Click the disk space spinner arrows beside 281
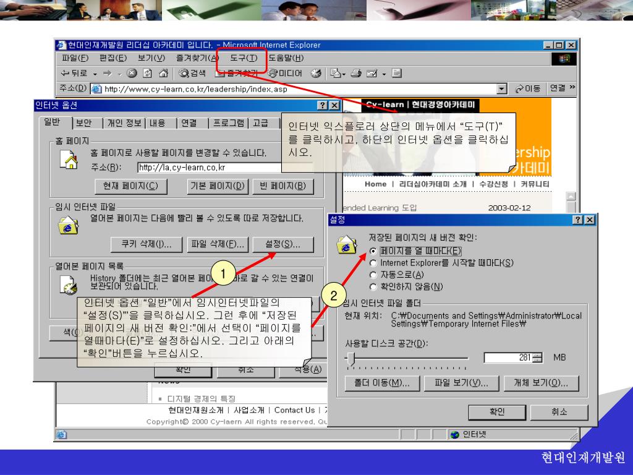Screen dimensions: 633x475 point(538,358)
